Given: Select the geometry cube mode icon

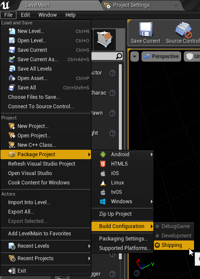Looking at the screenshot, I should pyautogui.click(x=105, y=39).
